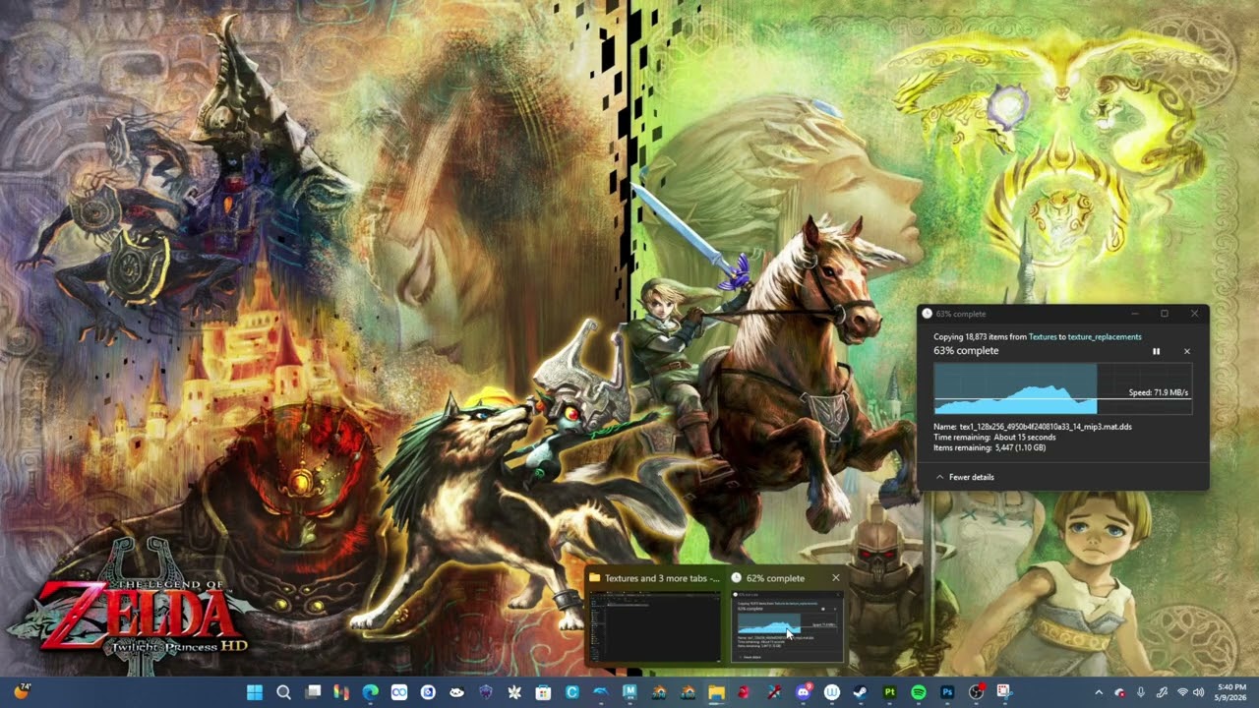Cancel the copy with the X beside pause
The height and width of the screenshot is (708, 1259).
click(1186, 351)
